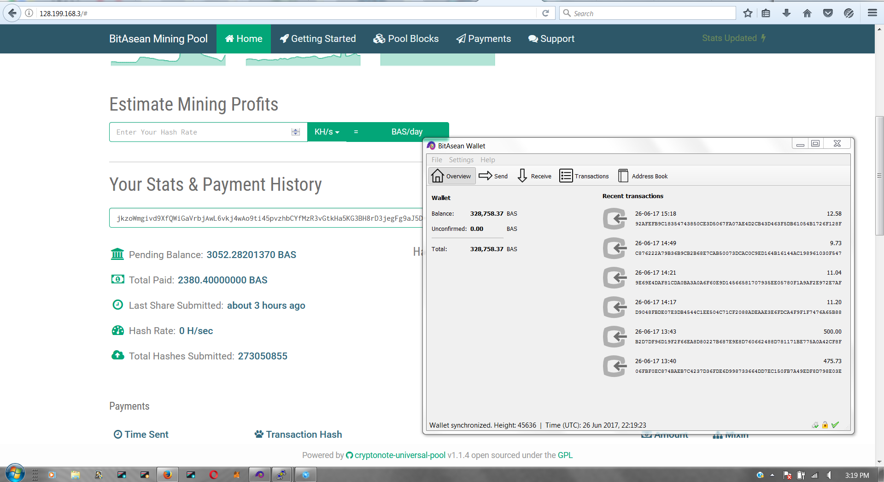The image size is (884, 482).
Task: Click the 14:21 transaction incoming icon
Action: pos(615,277)
